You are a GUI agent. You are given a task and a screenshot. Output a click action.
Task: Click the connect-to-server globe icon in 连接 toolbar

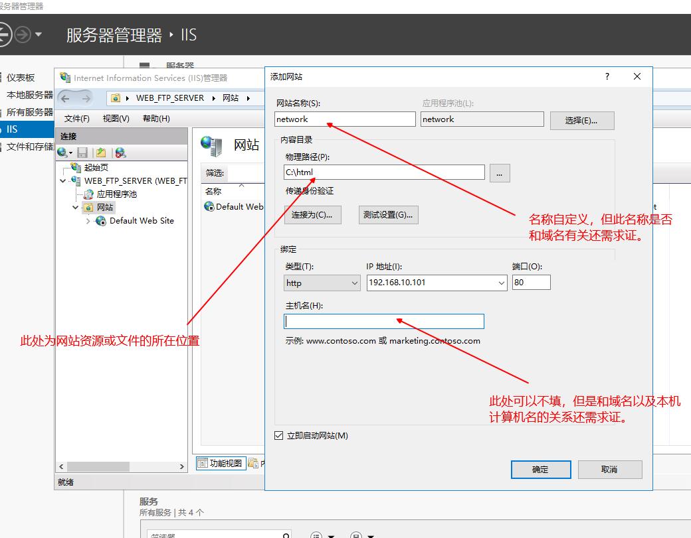point(61,152)
